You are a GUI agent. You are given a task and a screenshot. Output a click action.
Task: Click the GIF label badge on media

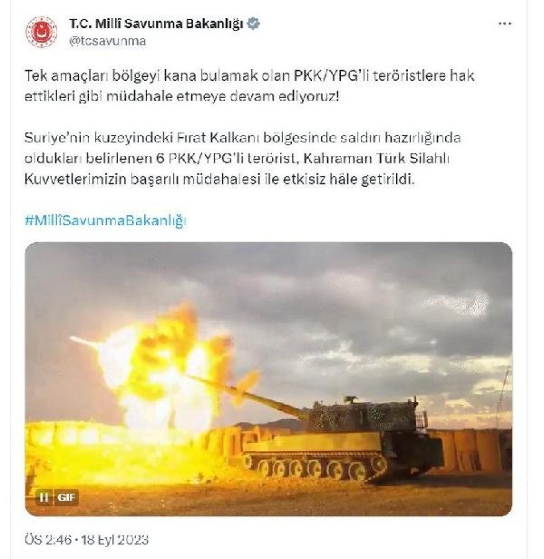point(66,497)
